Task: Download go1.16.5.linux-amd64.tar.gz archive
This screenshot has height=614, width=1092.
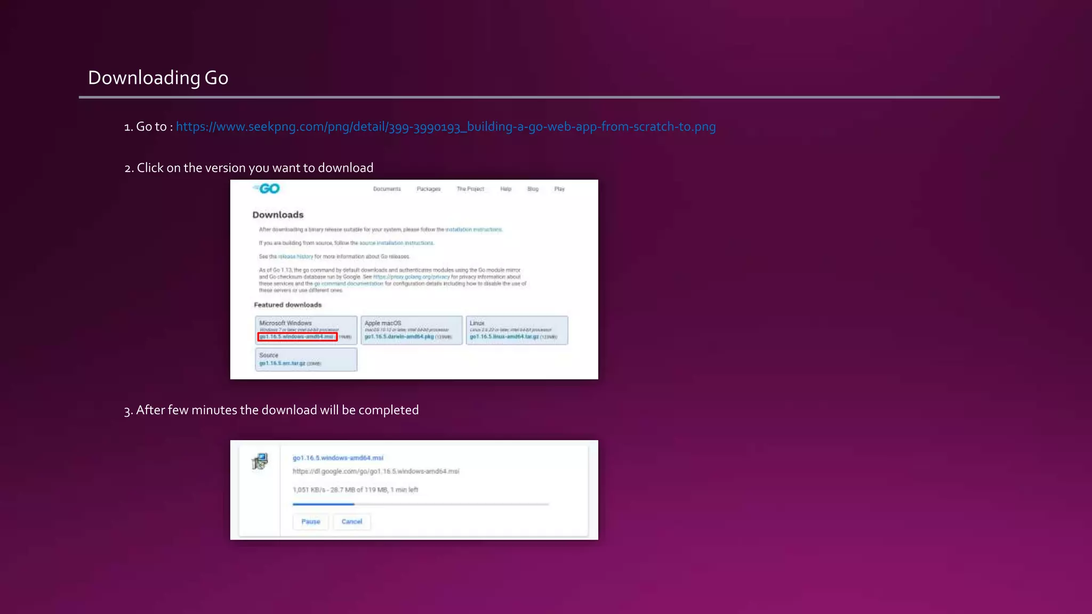Action: tap(504, 337)
